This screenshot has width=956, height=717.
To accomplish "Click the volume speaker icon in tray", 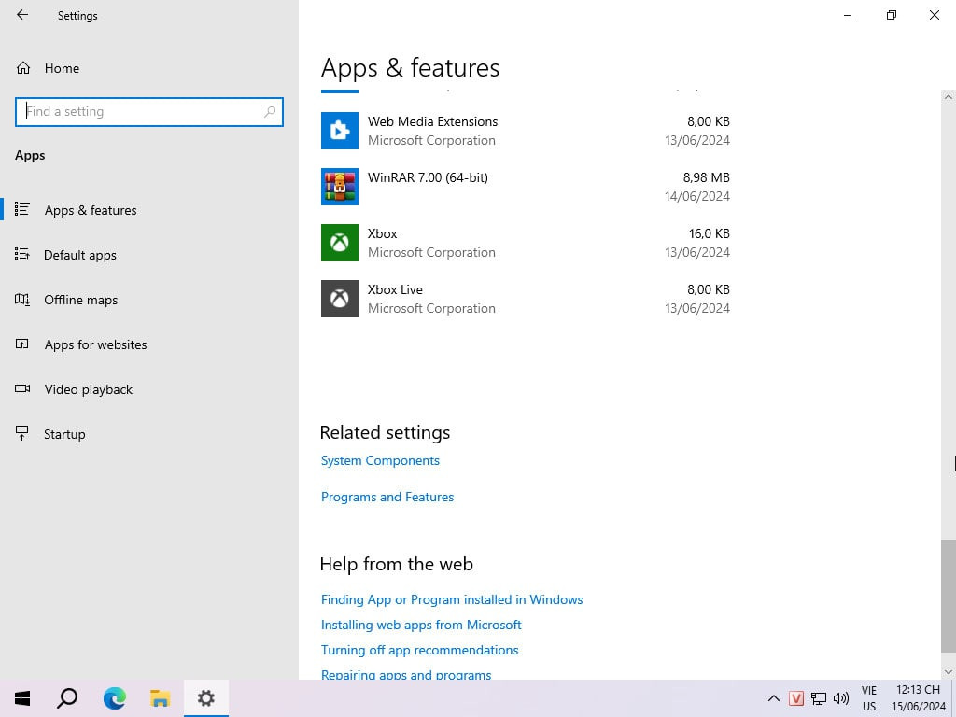I will (x=840, y=698).
